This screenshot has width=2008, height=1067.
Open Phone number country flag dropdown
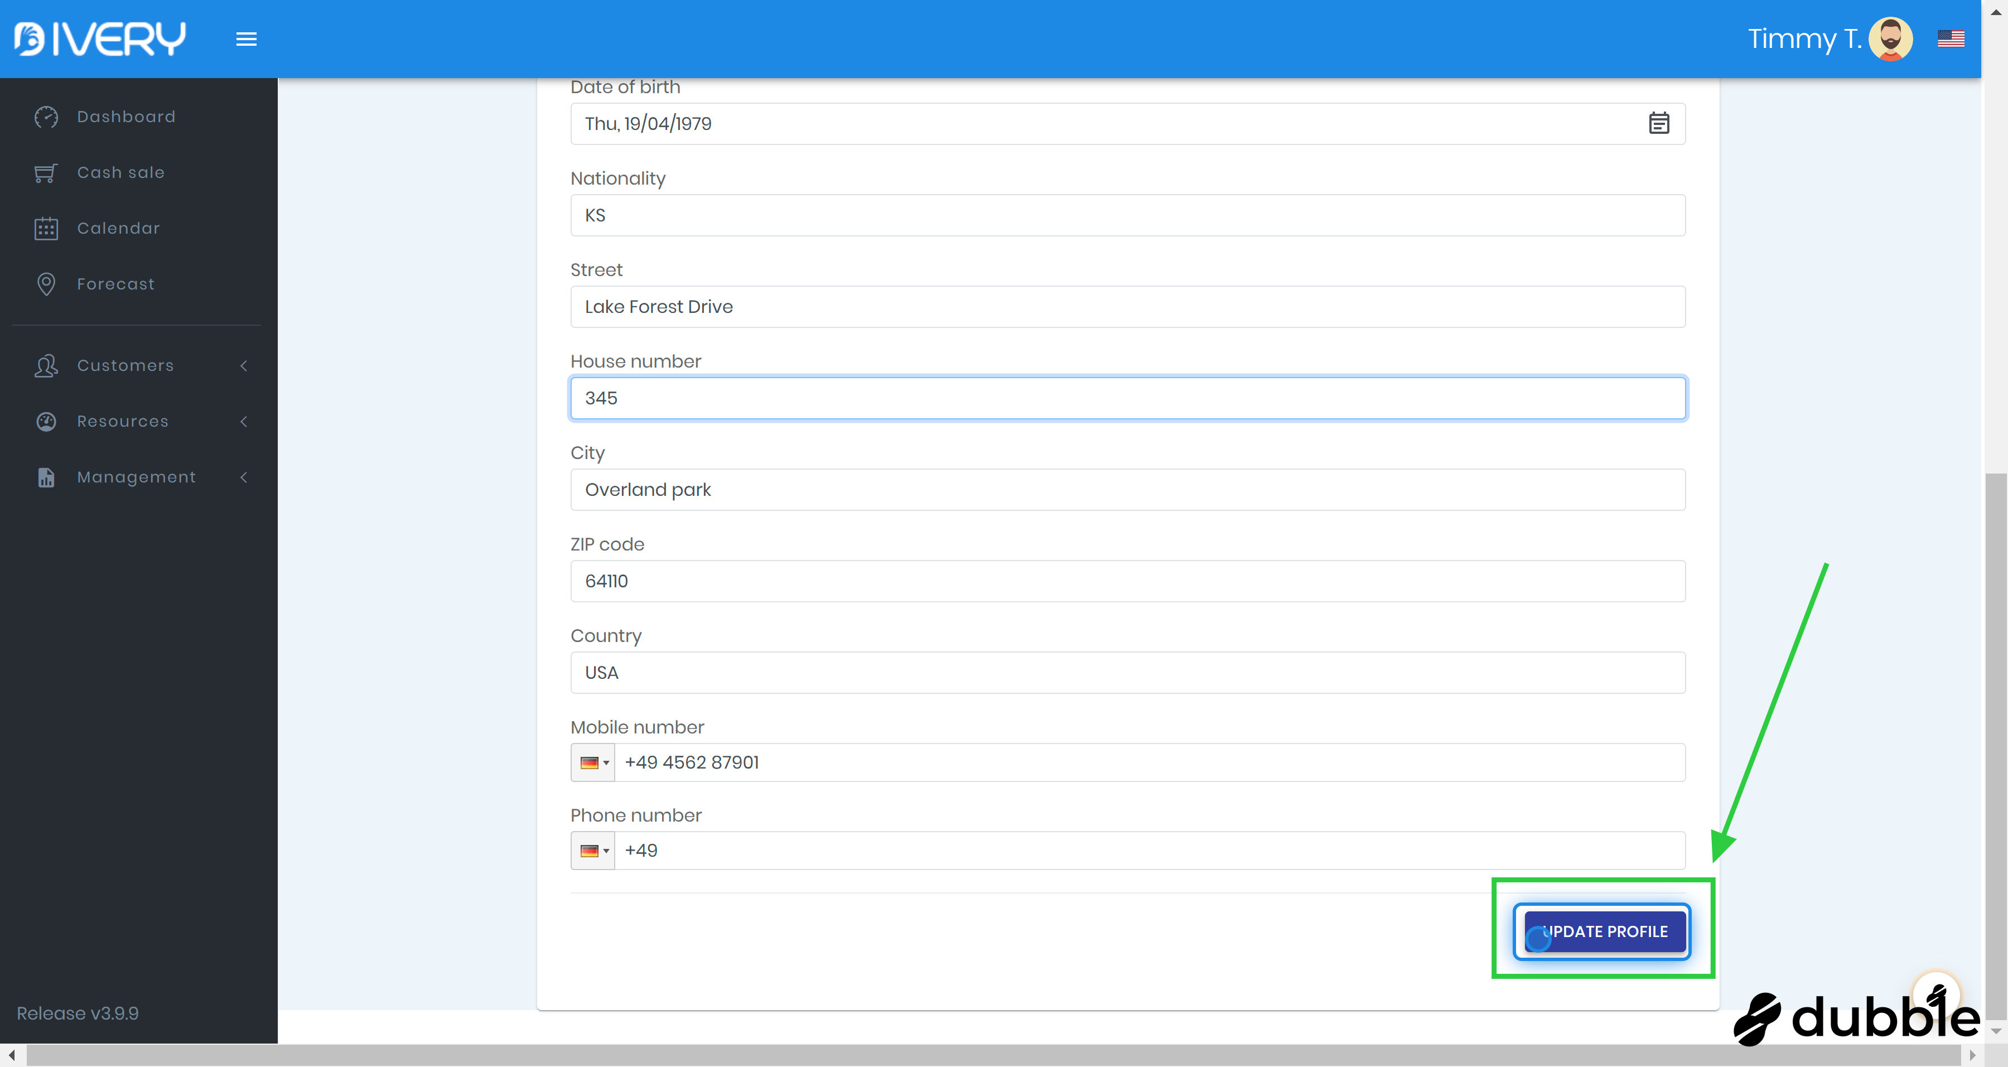coord(593,851)
